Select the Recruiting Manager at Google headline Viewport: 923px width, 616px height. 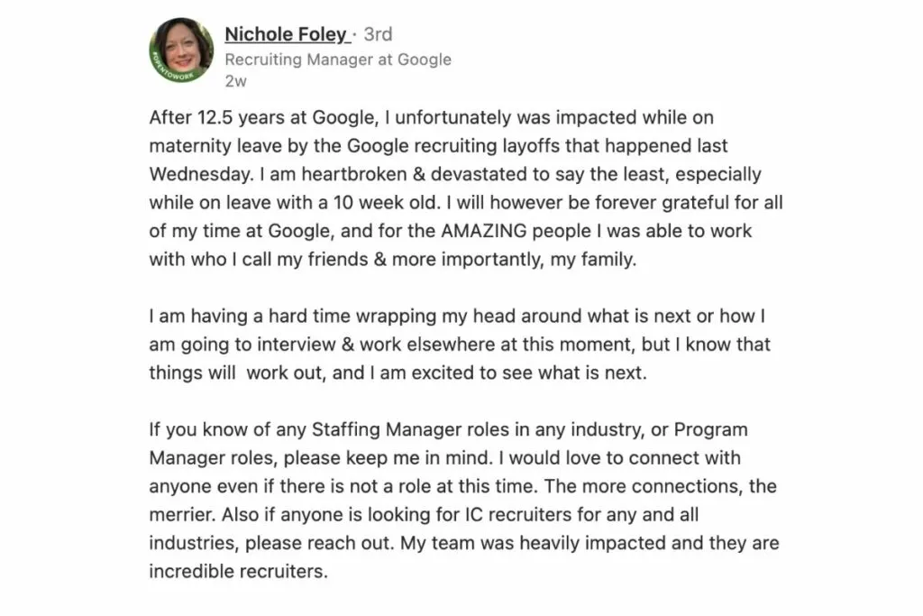coord(338,60)
